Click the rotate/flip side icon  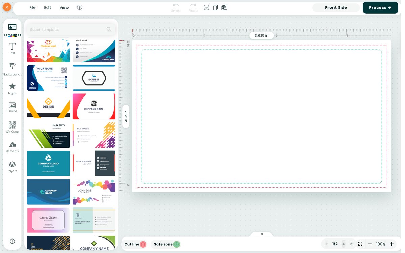[351, 244]
